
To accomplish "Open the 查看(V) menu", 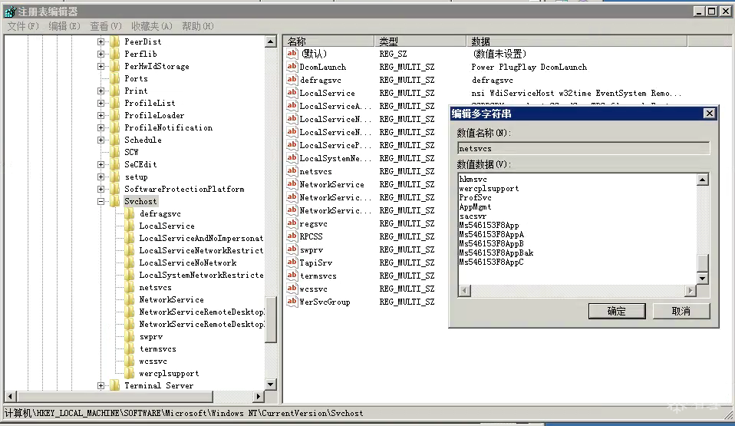I will [x=106, y=26].
